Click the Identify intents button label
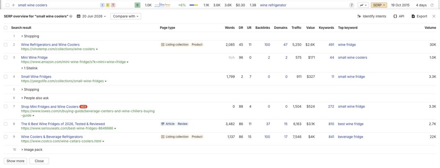This screenshot has height=168, width=440. click(x=374, y=16)
